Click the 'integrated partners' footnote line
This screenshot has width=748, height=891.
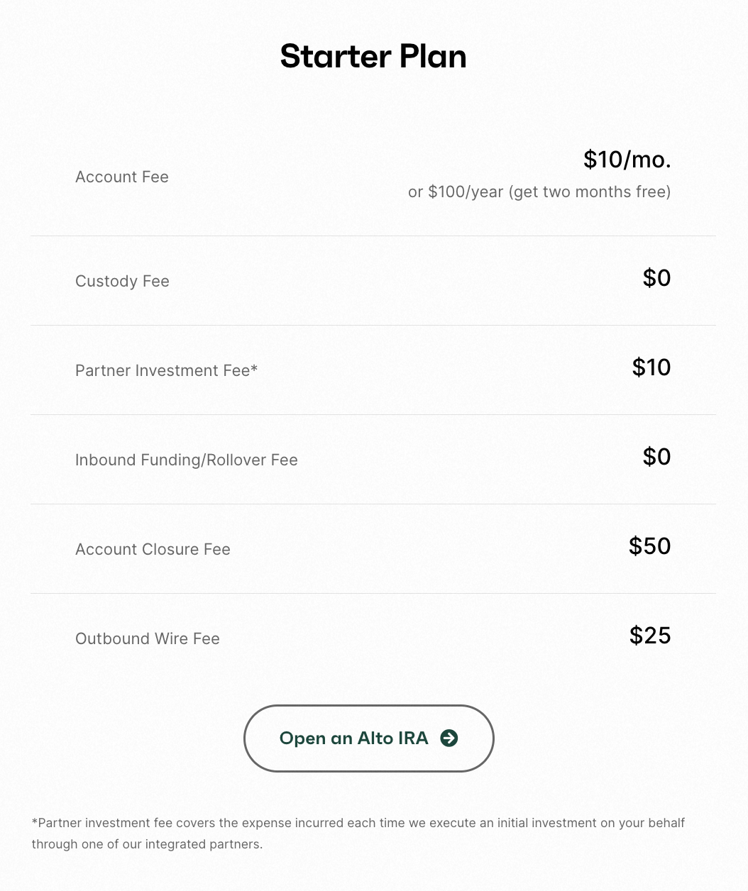point(147,844)
